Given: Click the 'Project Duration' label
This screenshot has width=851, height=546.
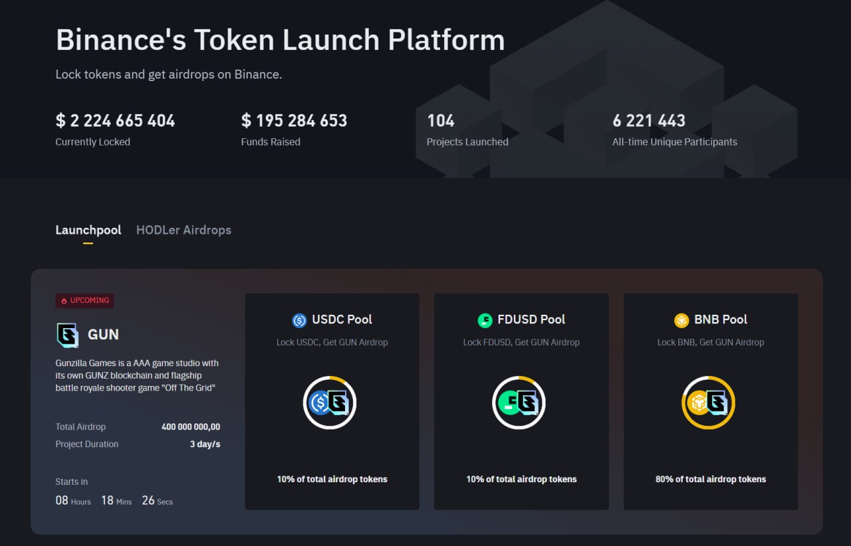Looking at the screenshot, I should [87, 444].
